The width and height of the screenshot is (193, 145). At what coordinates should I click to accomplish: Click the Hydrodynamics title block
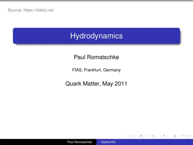96,36
